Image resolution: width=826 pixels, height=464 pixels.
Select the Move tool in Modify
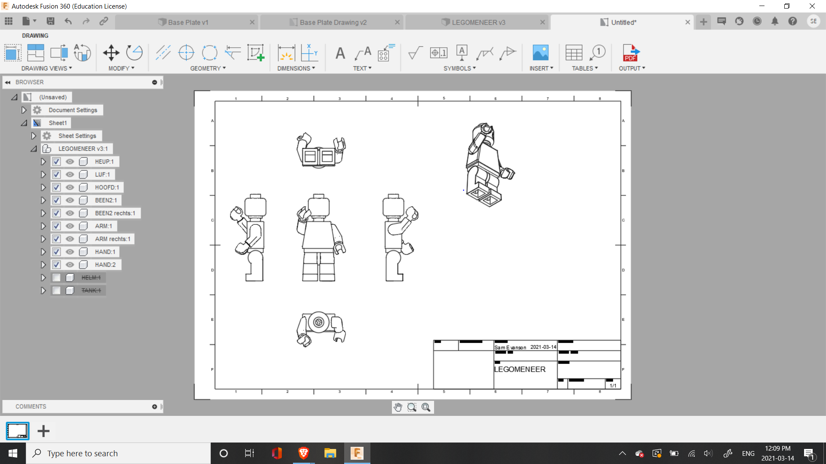(111, 53)
